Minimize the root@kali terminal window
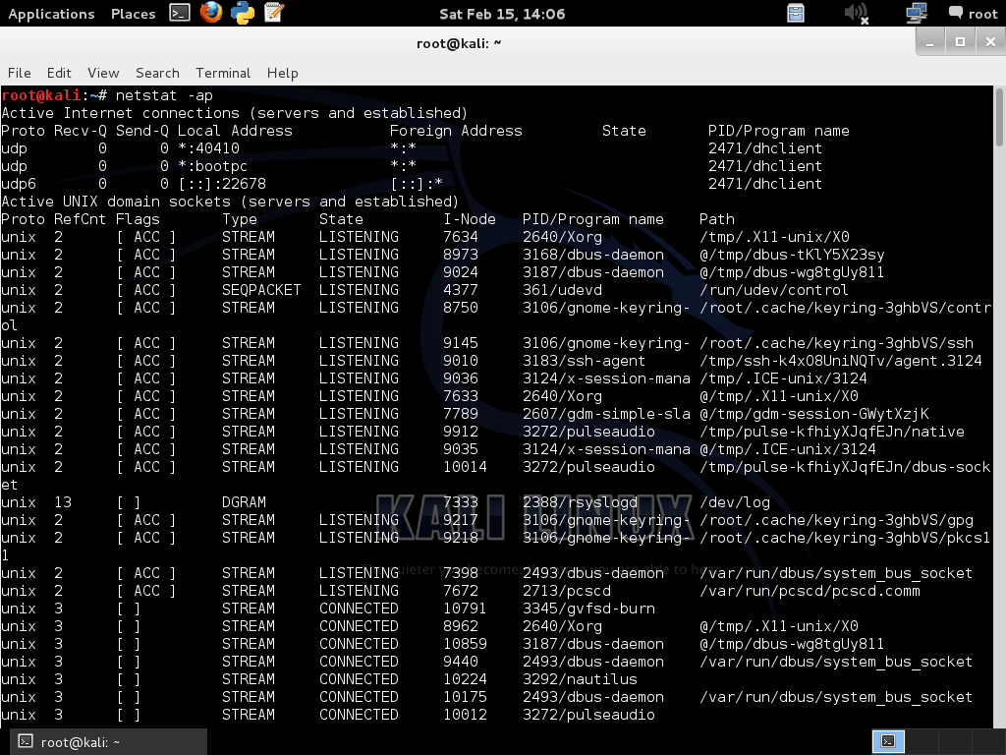1006x755 pixels. [x=929, y=42]
